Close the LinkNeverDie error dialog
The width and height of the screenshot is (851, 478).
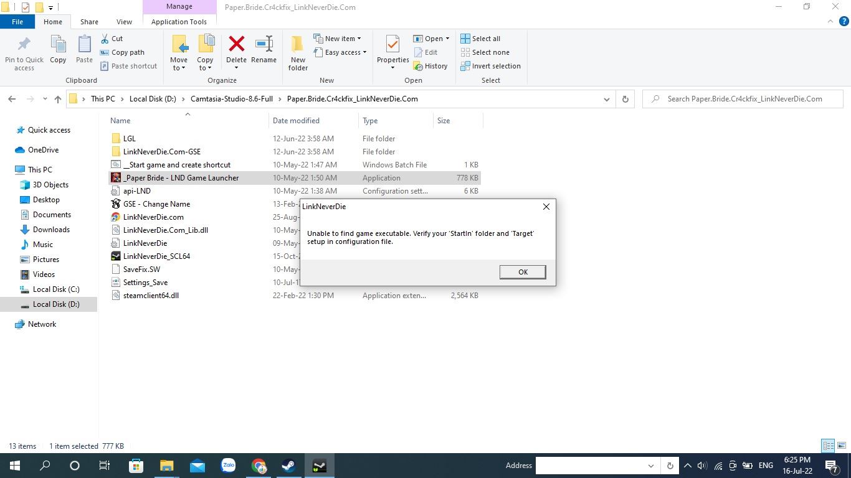(546, 207)
